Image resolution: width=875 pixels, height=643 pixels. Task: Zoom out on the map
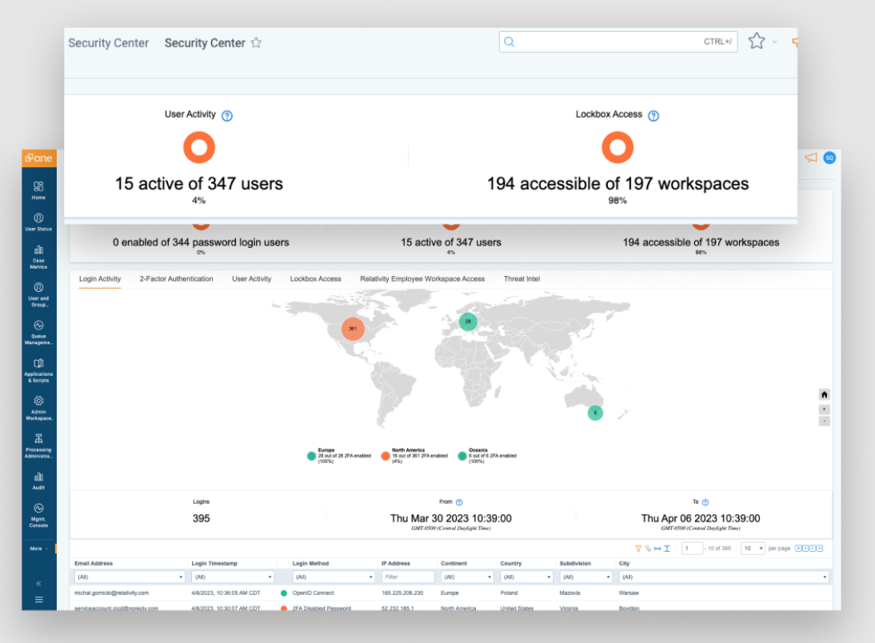(825, 421)
